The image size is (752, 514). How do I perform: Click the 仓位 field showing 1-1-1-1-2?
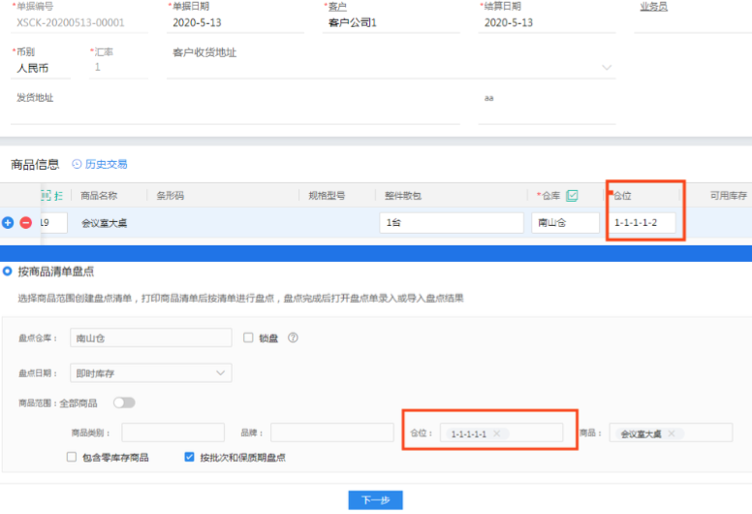(x=645, y=223)
